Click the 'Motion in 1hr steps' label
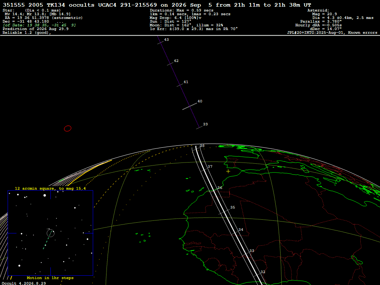 (x=50, y=278)
